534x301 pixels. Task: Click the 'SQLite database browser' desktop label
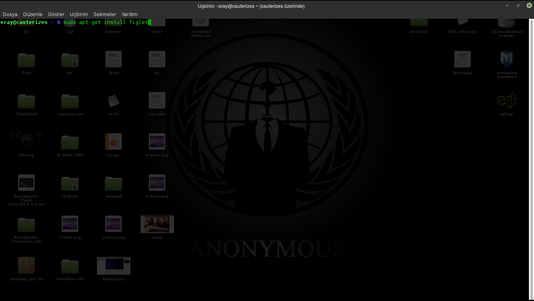coord(507,34)
